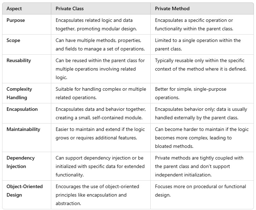The image size is (256, 210).
Task: Click the "Reusability" row label
Action: tap(19, 60)
